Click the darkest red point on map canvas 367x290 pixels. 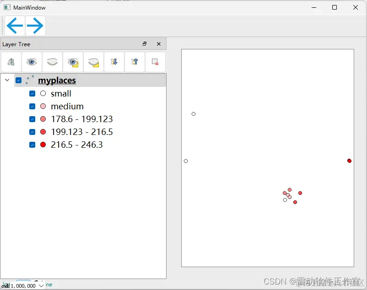[x=349, y=161]
